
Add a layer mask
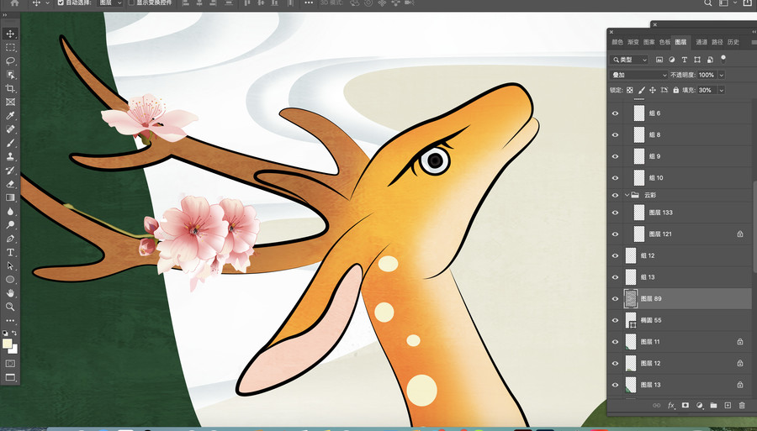click(x=685, y=406)
